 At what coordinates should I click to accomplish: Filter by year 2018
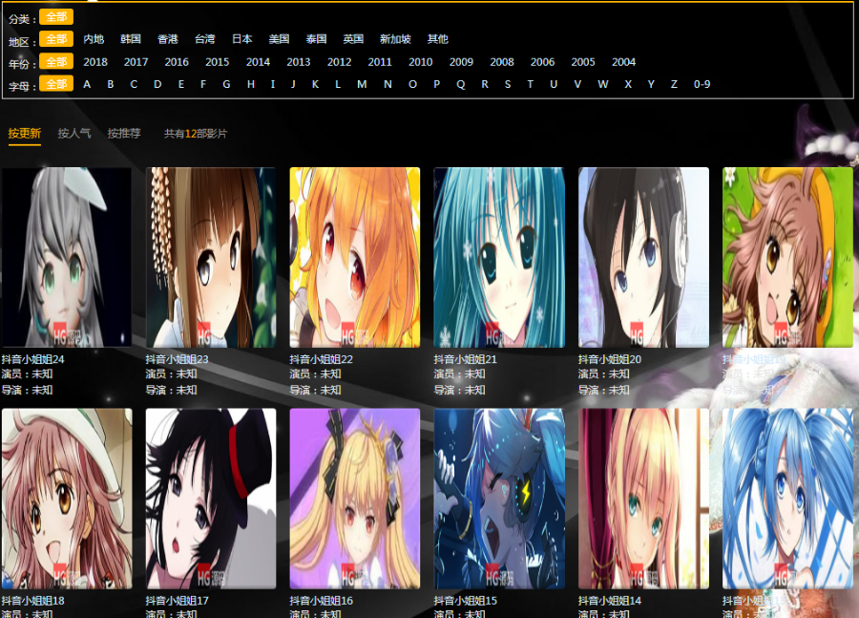point(95,62)
